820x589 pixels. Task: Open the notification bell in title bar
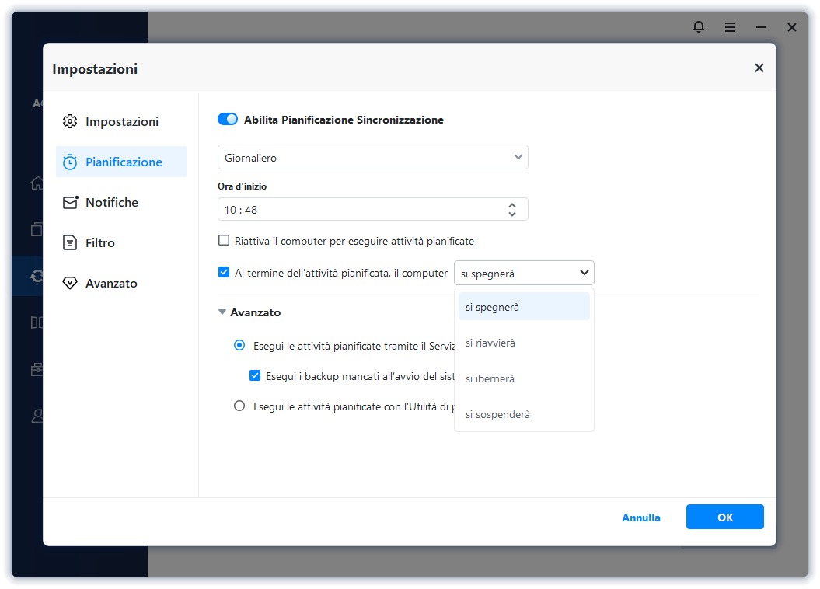[699, 27]
